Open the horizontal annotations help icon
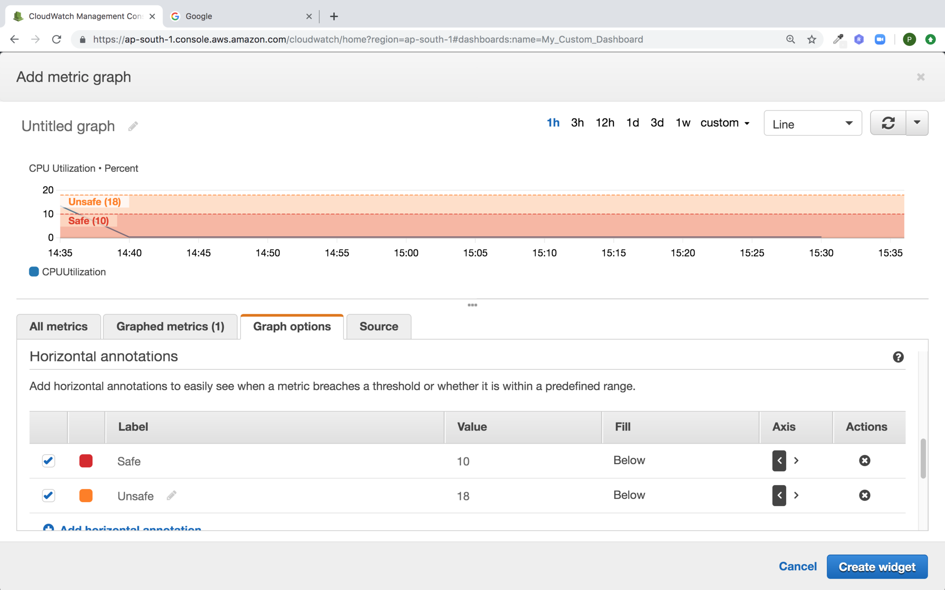 coord(898,357)
